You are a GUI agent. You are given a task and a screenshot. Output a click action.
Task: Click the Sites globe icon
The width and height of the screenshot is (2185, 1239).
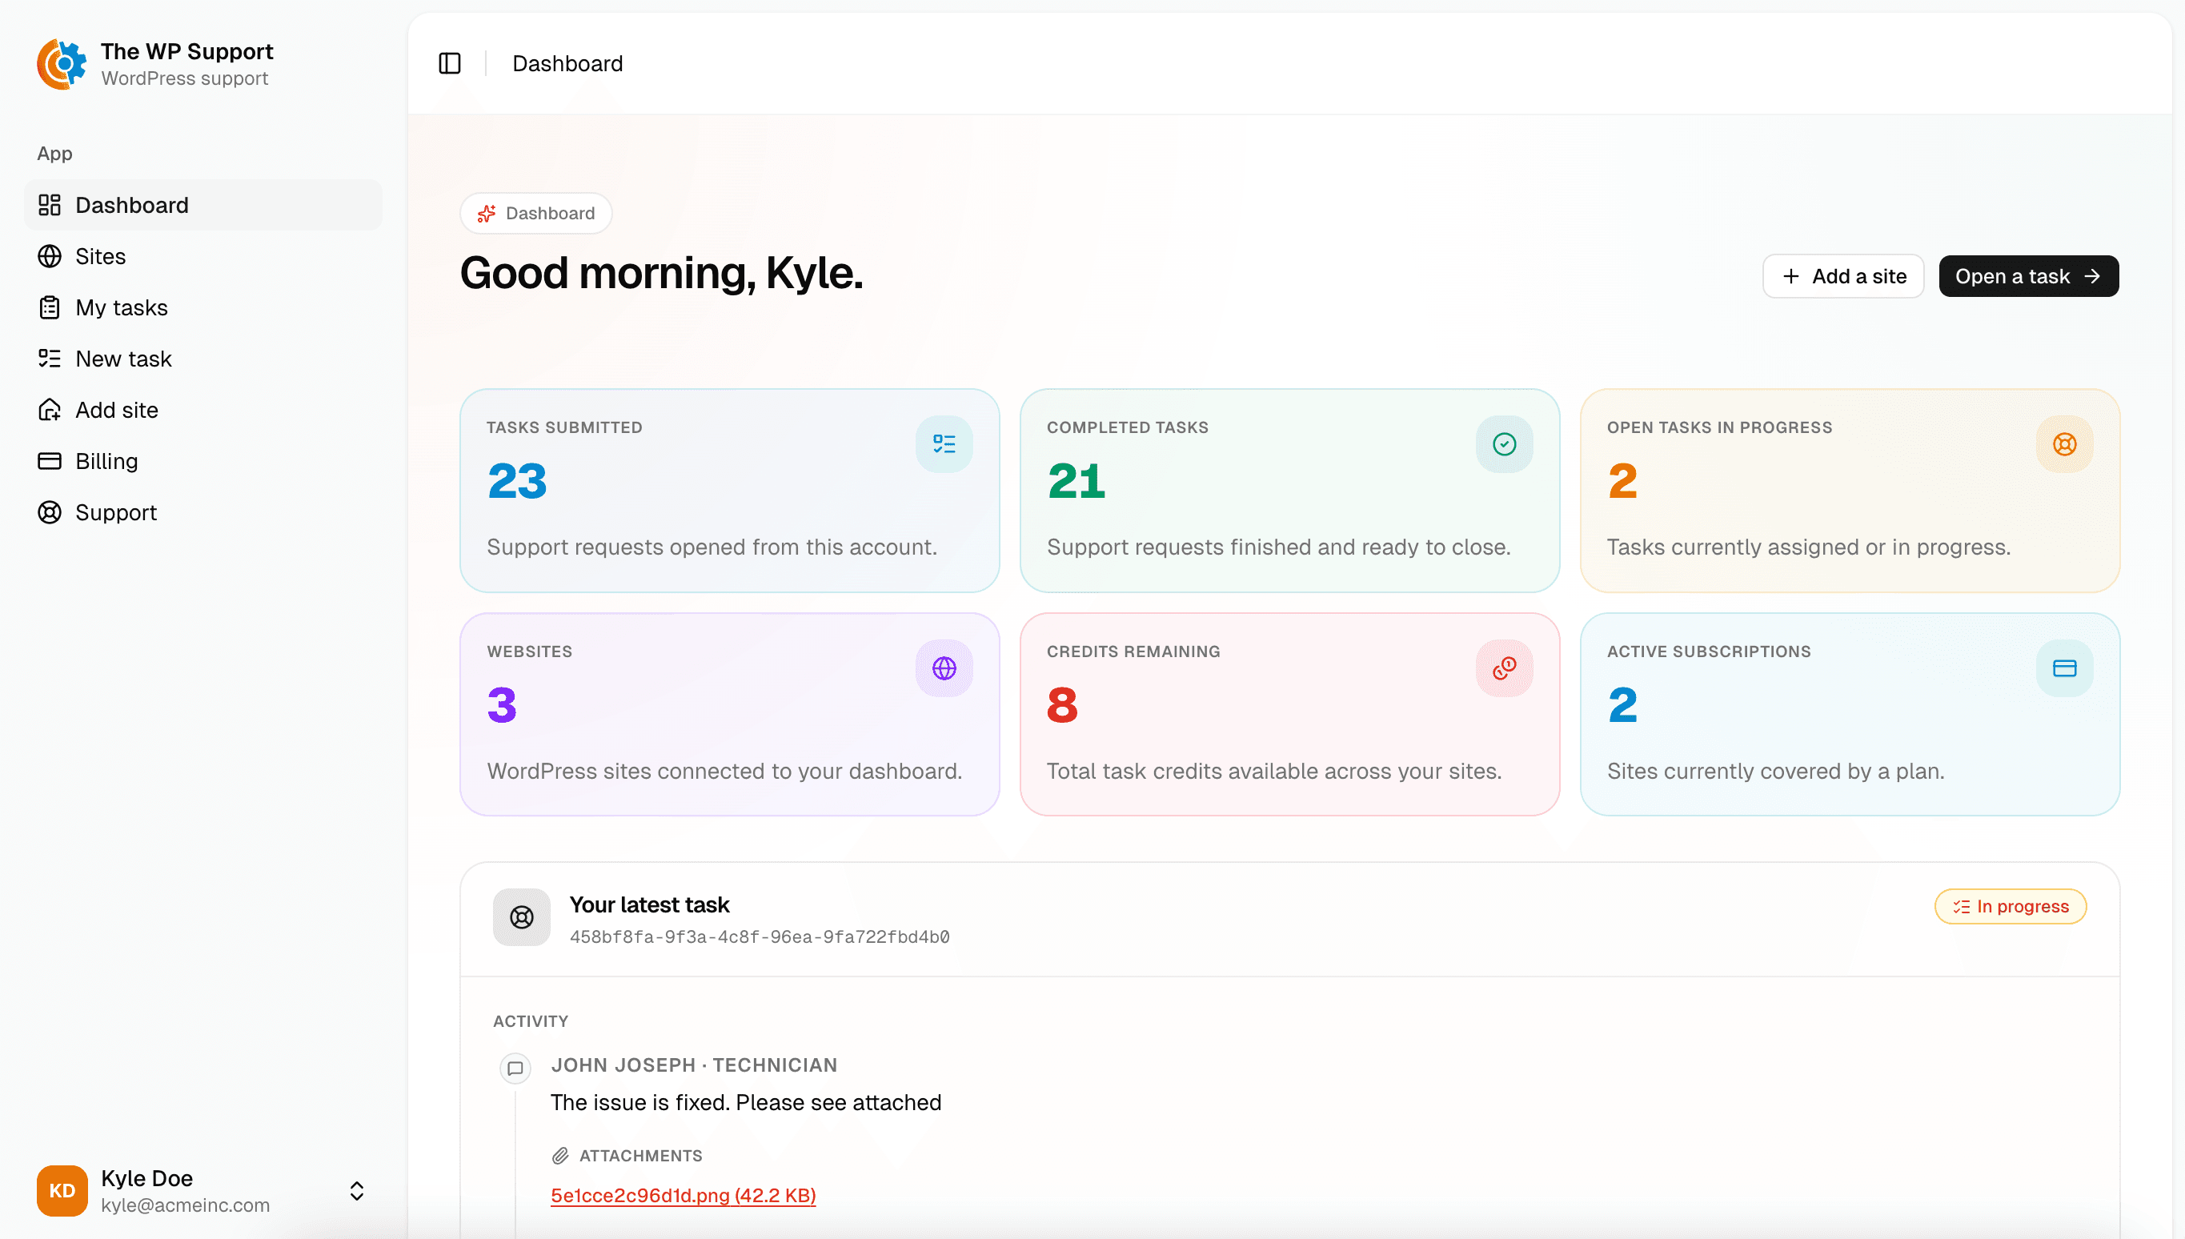click(x=50, y=256)
